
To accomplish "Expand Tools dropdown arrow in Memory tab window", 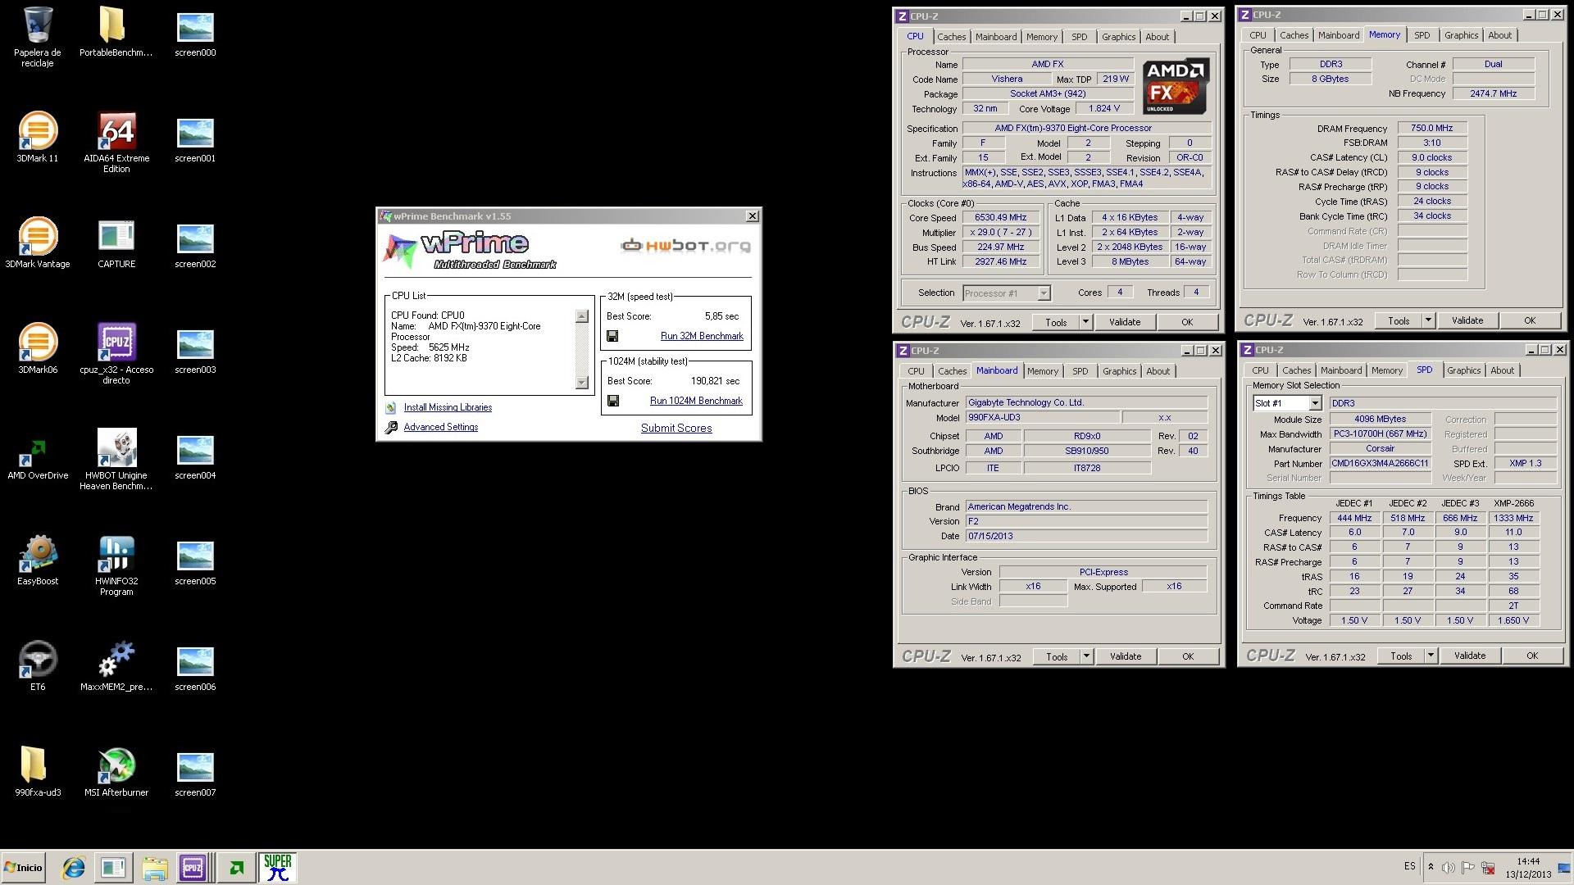I will point(1428,320).
